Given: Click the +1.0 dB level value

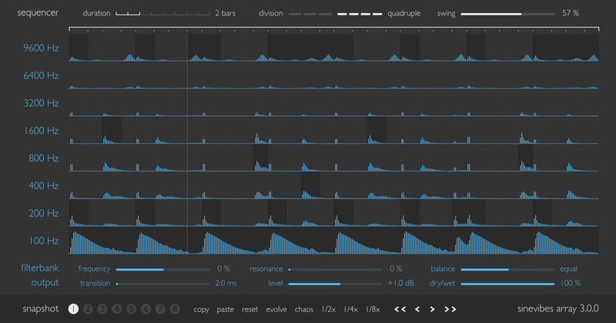Looking at the screenshot, I should (x=400, y=283).
